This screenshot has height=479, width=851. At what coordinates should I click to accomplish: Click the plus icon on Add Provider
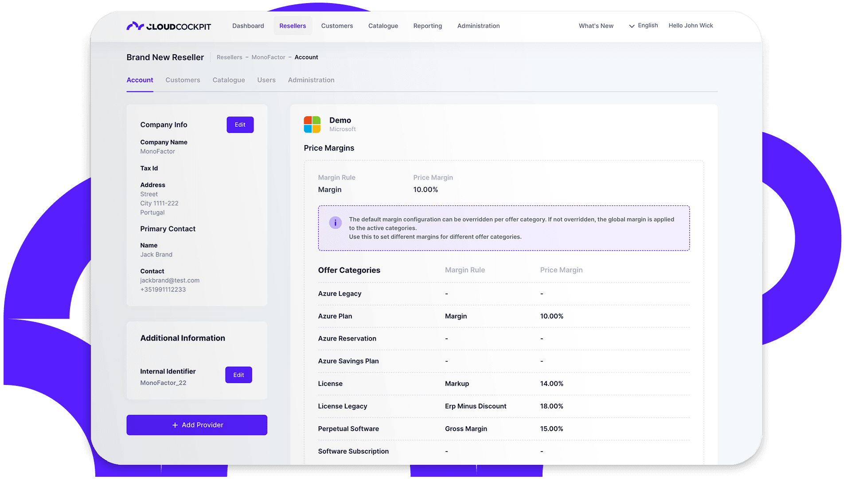pos(175,425)
